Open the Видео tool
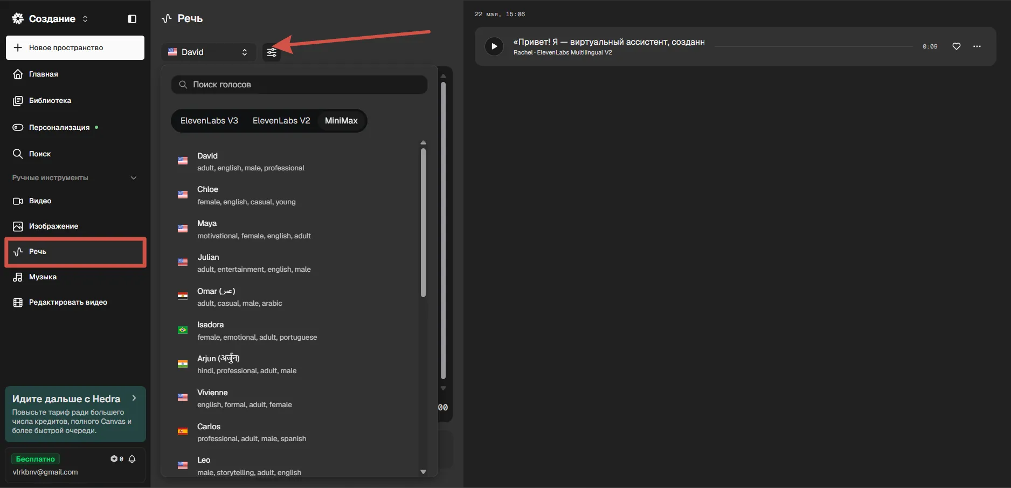1011x488 pixels. point(75,201)
